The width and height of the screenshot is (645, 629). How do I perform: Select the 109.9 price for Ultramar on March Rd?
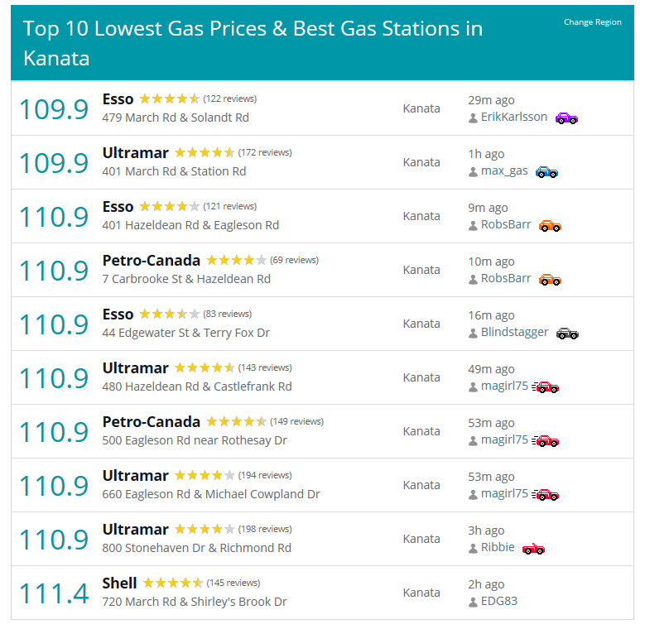[x=54, y=163]
